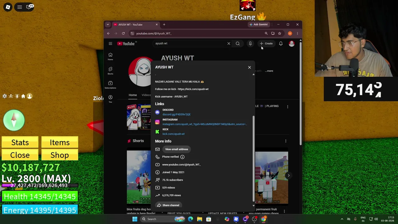Open the Discord link icon
The height and width of the screenshot is (224, 398).
click(157, 112)
